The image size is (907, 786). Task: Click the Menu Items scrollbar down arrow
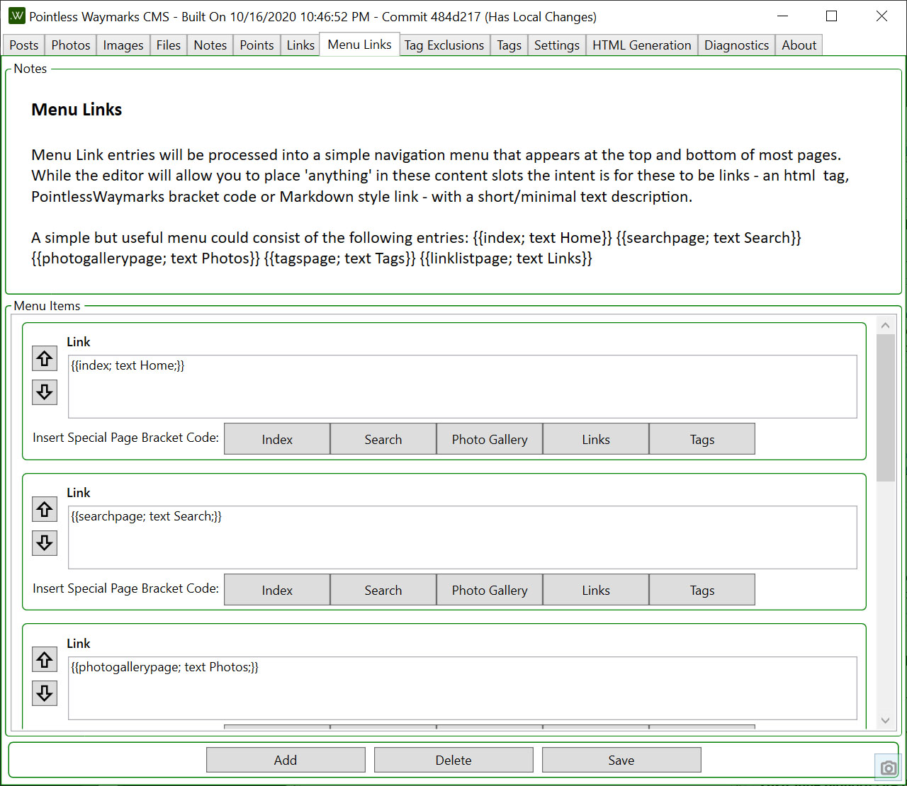coord(885,720)
